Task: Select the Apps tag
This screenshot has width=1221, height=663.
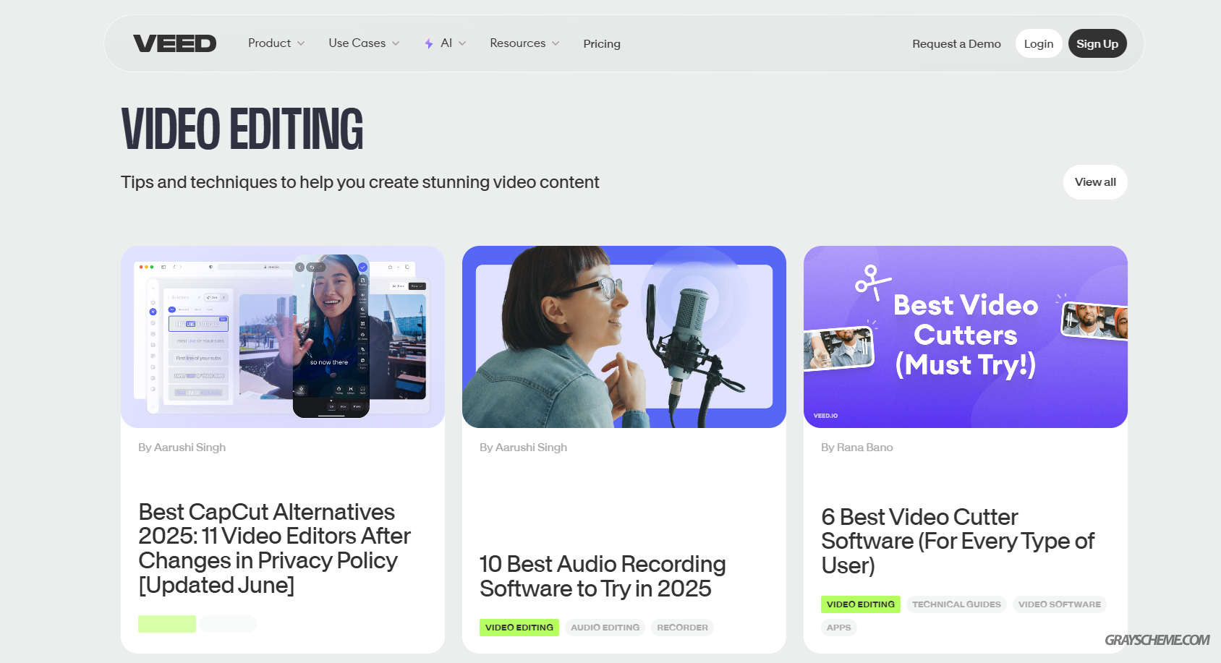Action: 839,628
